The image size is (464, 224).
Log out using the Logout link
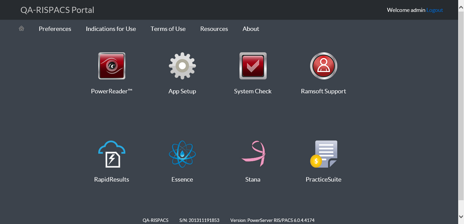pyautogui.click(x=435, y=10)
